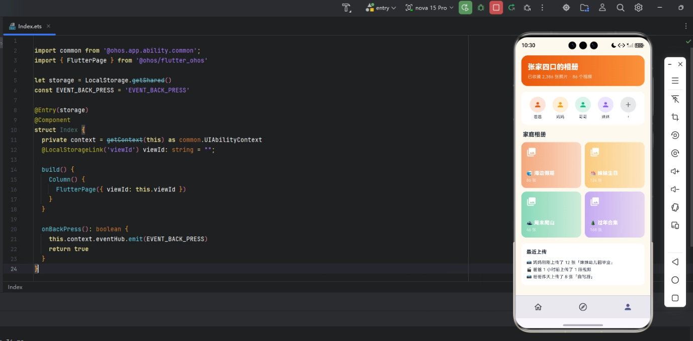Click the green Debug bug icon
Viewport: 693px width, 341px height.
[x=481, y=8]
